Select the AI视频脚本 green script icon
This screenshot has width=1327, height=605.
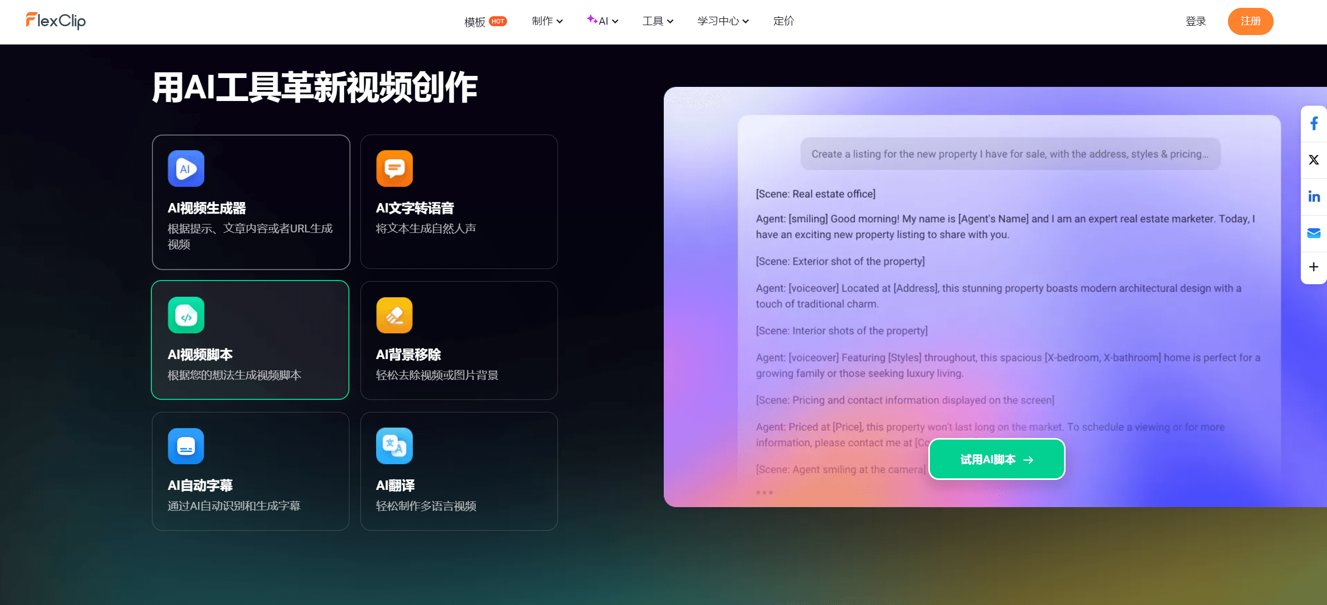click(x=185, y=315)
